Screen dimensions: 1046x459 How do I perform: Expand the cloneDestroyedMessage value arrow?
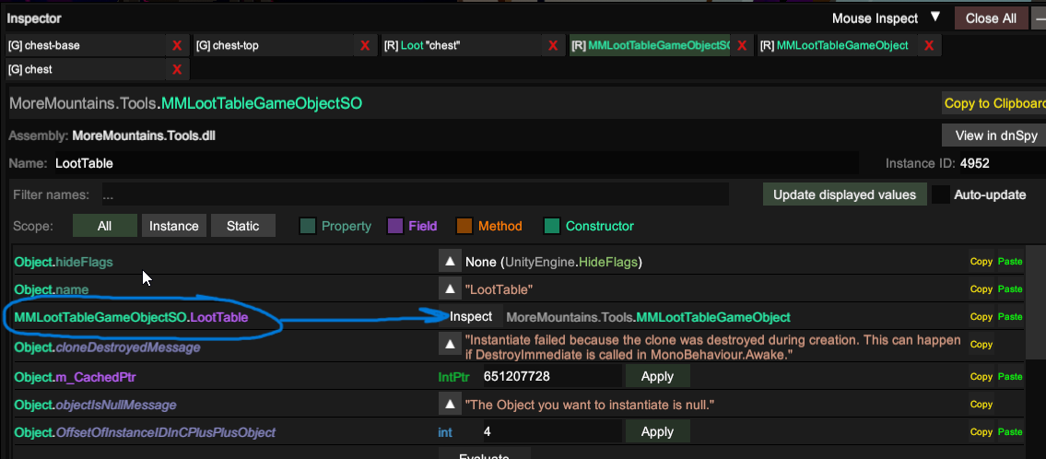click(x=450, y=345)
